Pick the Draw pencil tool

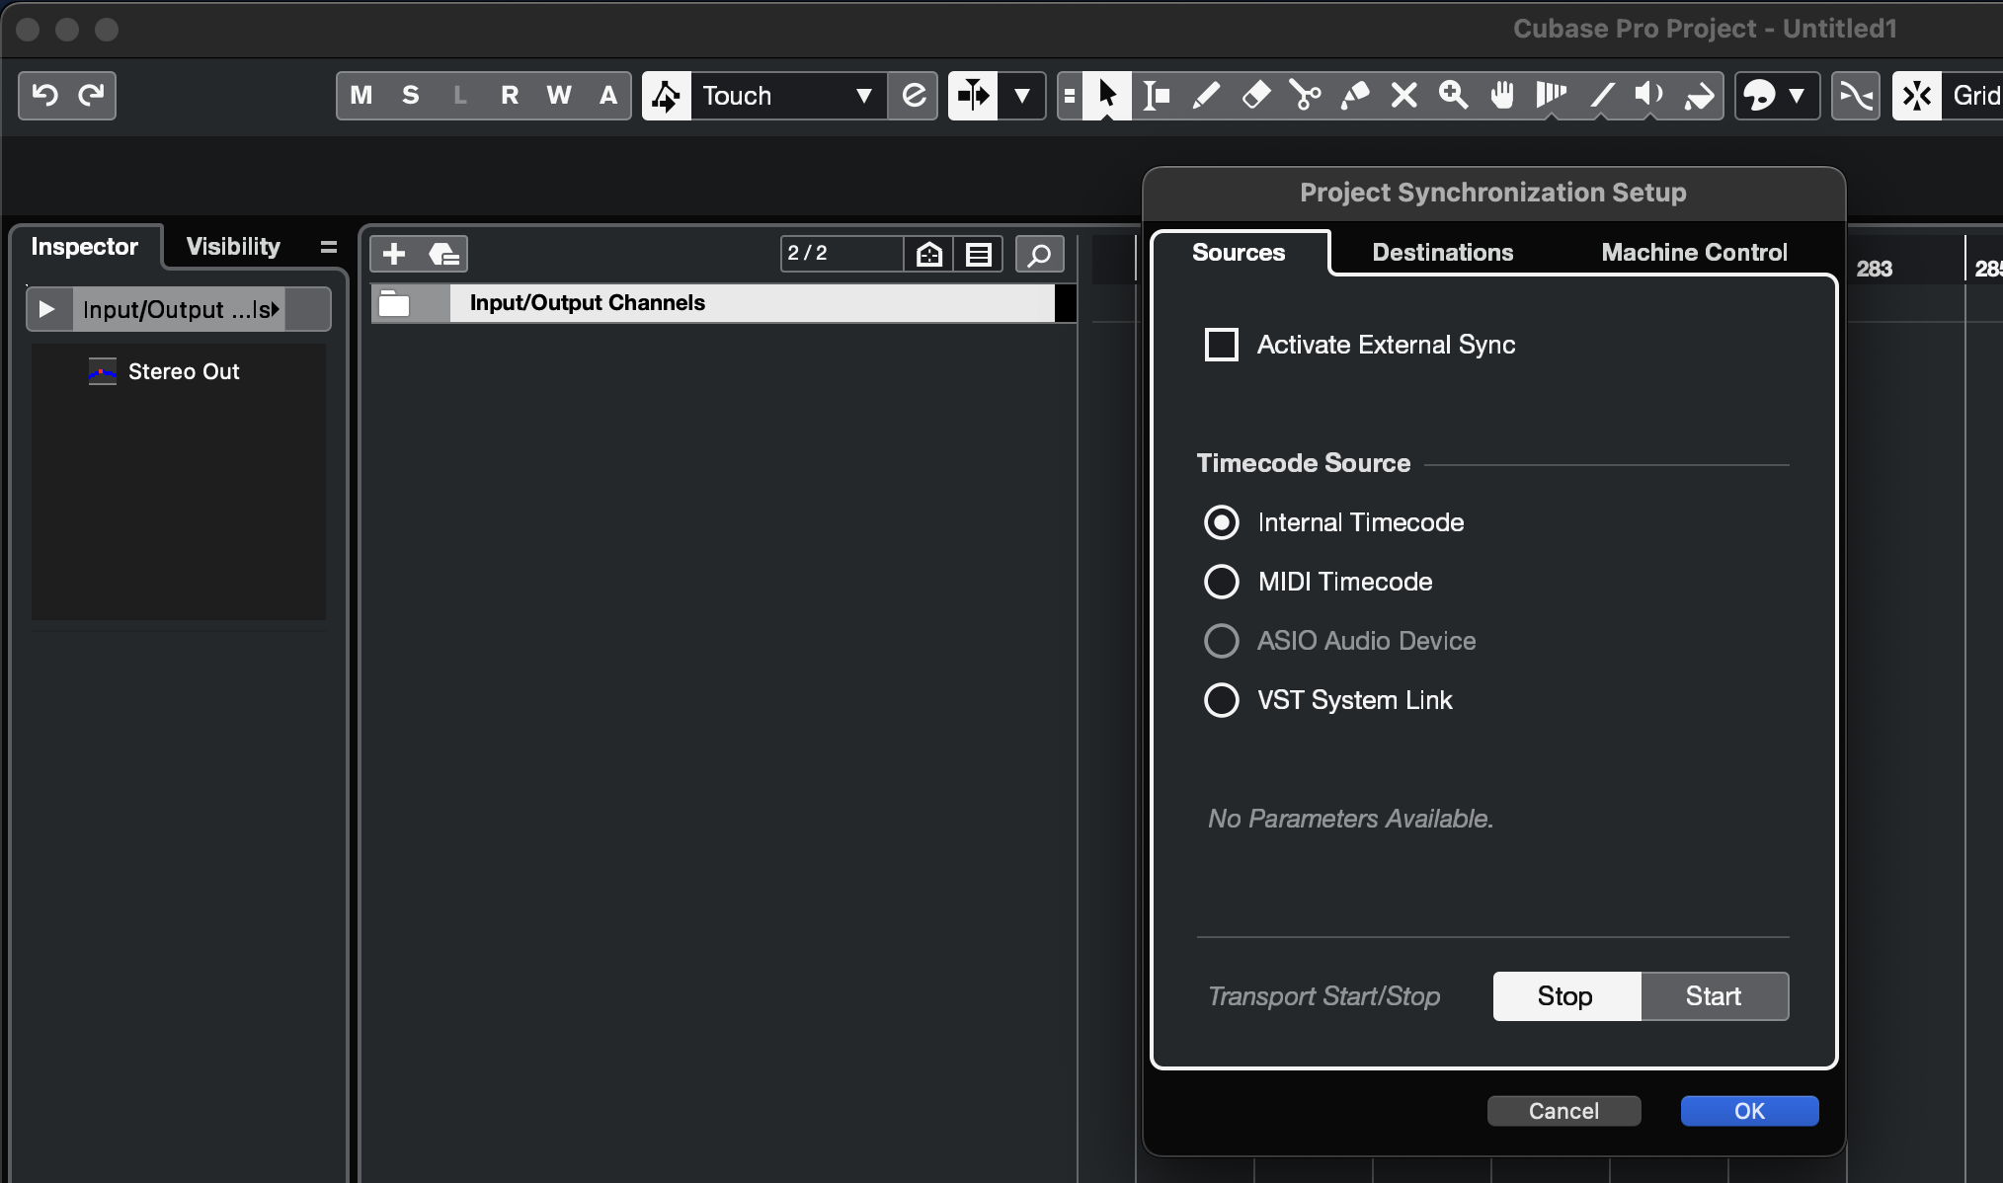pyautogui.click(x=1206, y=96)
